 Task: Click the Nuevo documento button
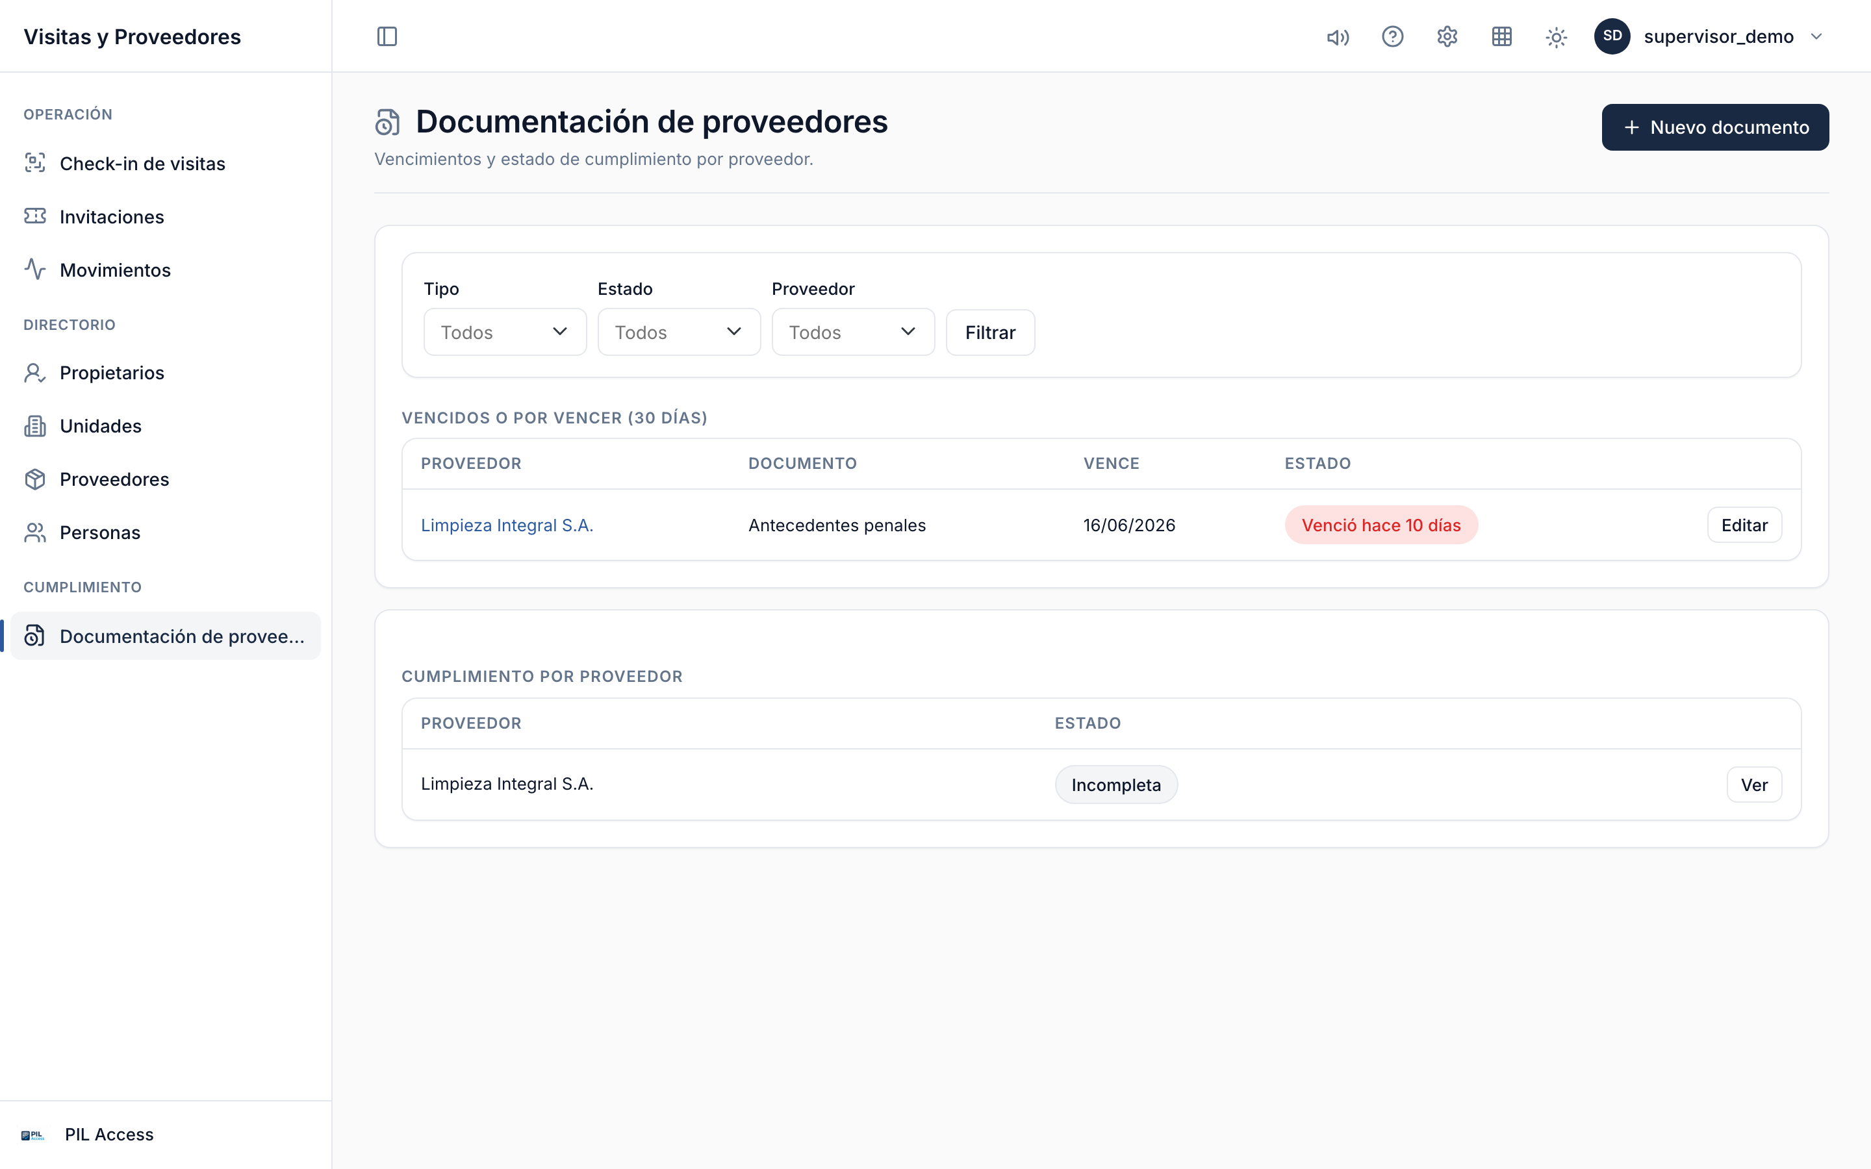1715,127
